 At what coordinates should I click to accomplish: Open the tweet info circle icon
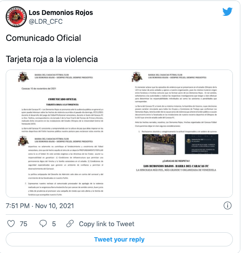227,205
